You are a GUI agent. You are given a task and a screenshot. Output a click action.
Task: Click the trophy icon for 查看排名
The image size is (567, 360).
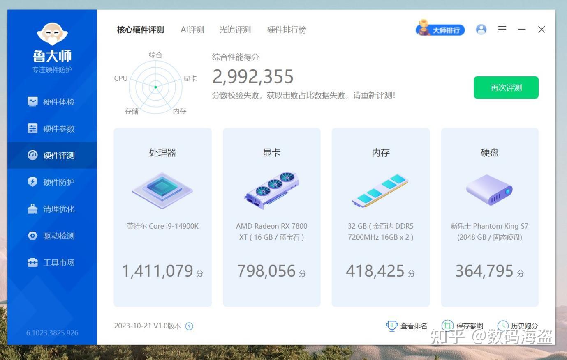click(x=393, y=326)
